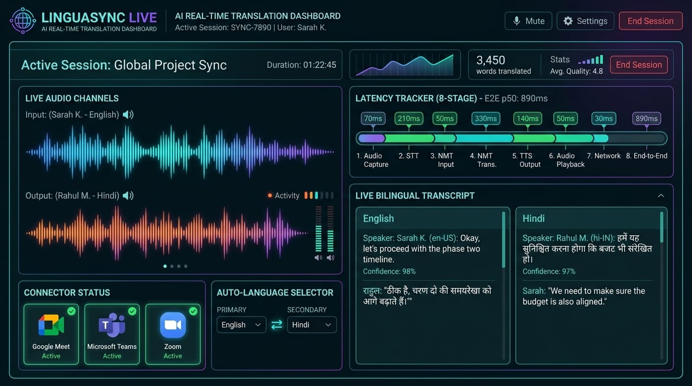Click the "Confidence: 97%" text
The width and height of the screenshot is (692, 386).
(x=549, y=271)
